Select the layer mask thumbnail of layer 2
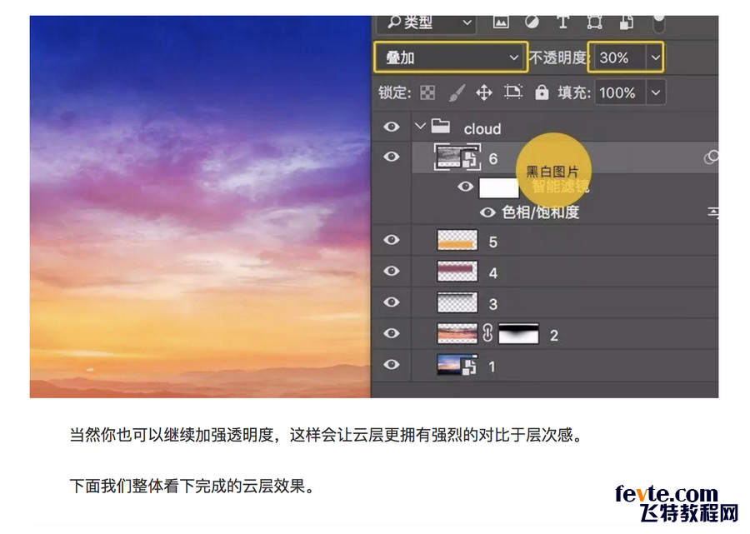 click(x=518, y=334)
